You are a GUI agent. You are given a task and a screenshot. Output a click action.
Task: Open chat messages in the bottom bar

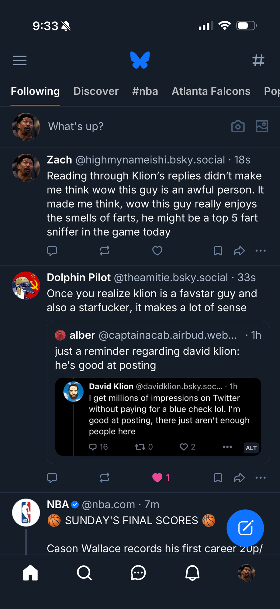[138, 573]
